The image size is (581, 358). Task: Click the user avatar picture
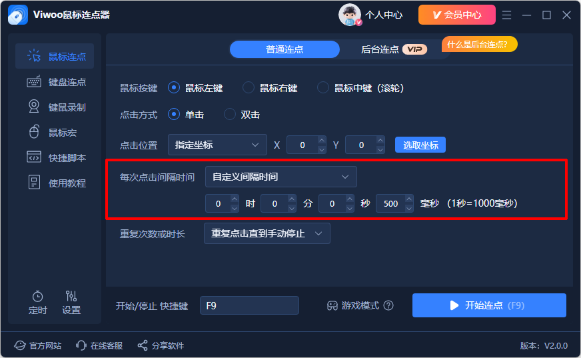click(349, 15)
